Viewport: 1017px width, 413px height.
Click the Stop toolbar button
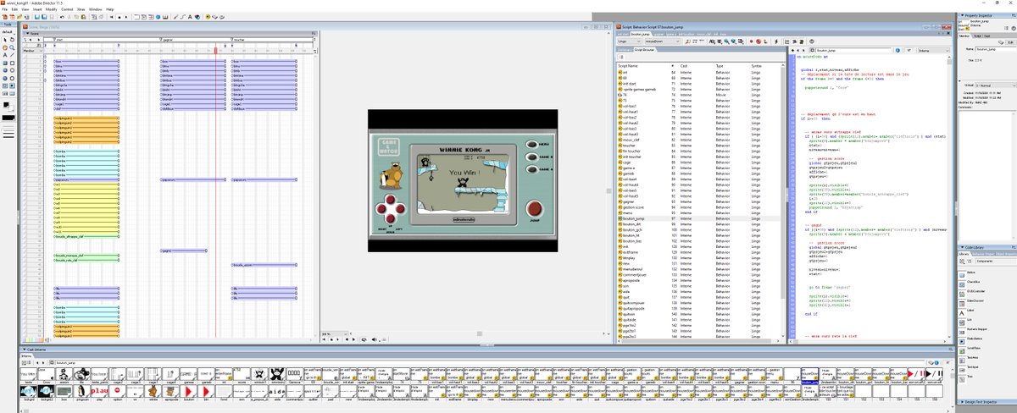(x=119, y=17)
